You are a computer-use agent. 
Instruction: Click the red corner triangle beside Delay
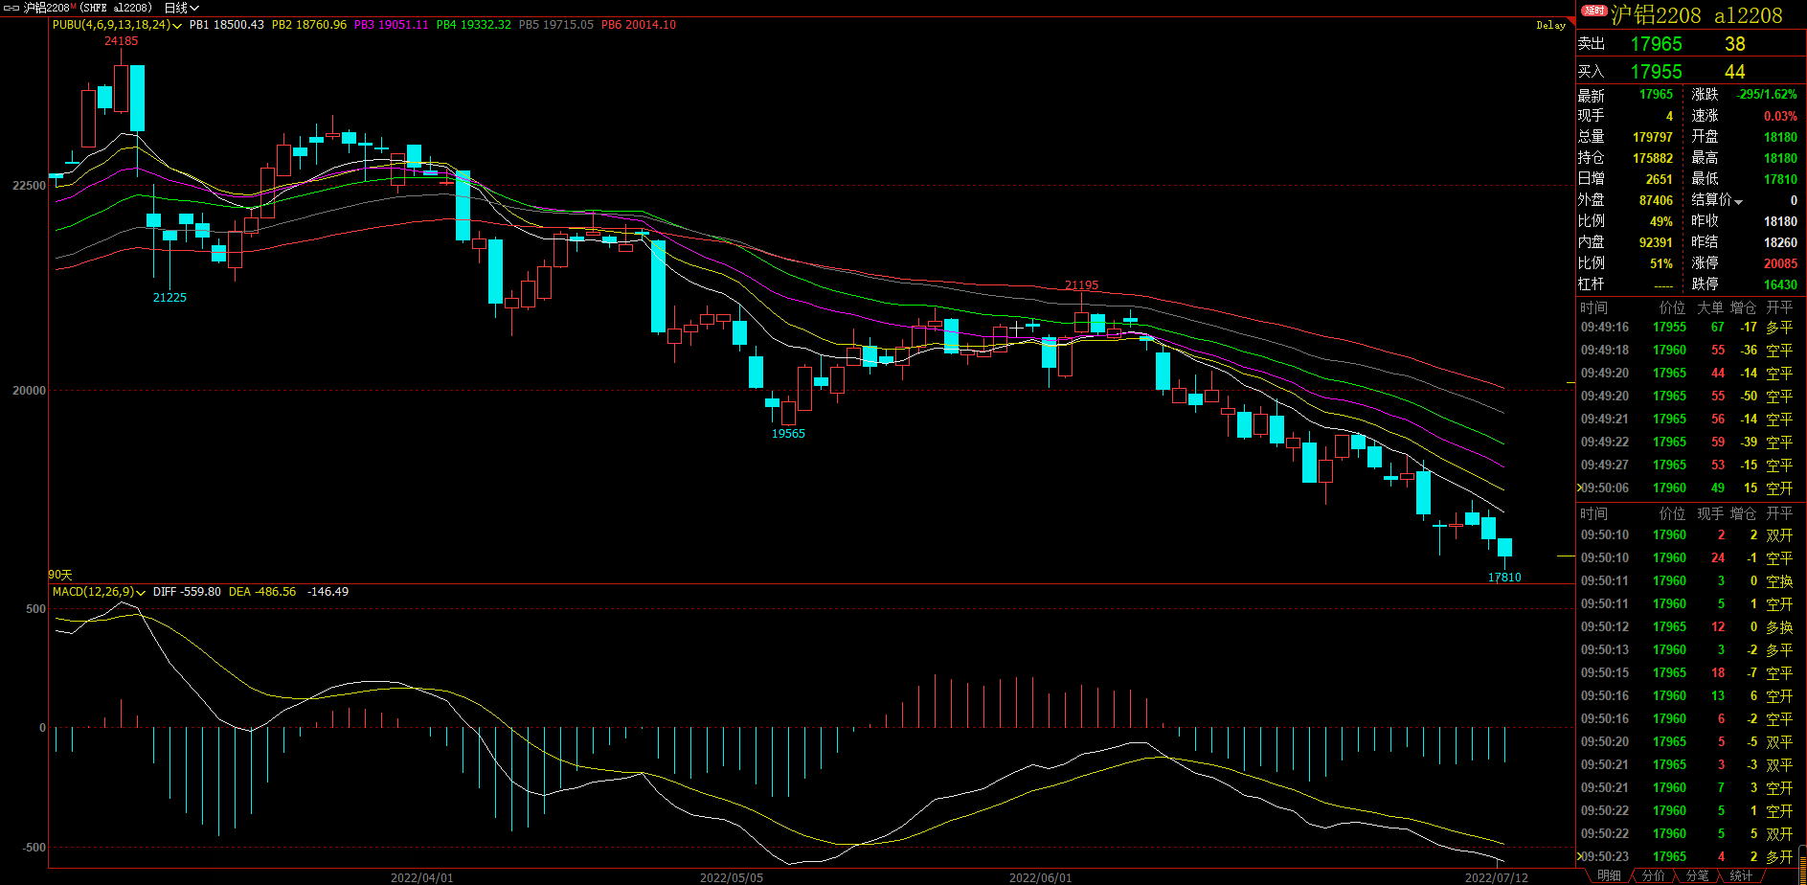[1571, 20]
